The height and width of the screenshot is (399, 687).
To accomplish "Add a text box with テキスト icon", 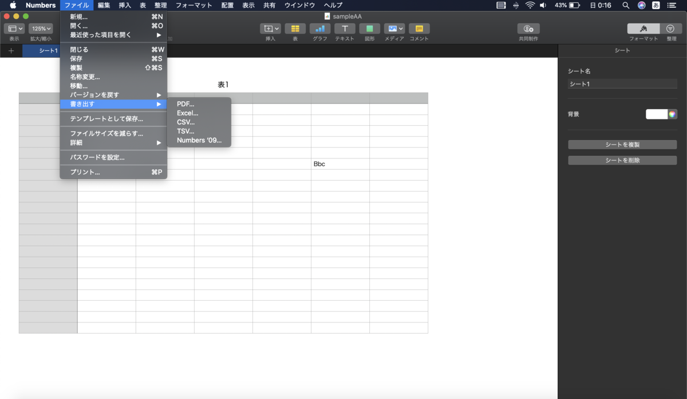I will pos(345,29).
